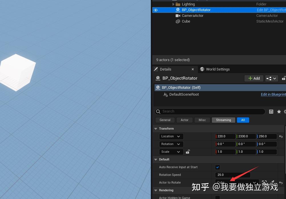Image resolution: width=286 pixels, height=199 pixels.
Task: Collapse the Transform section
Action: pyautogui.click(x=156, y=128)
